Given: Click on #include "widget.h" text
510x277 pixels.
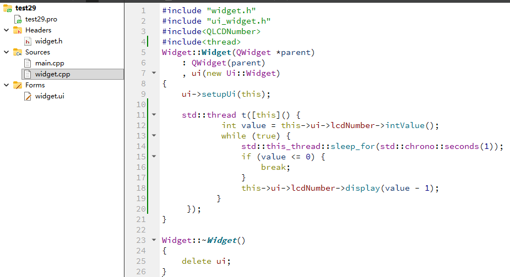Looking at the screenshot, I should pos(209,10).
